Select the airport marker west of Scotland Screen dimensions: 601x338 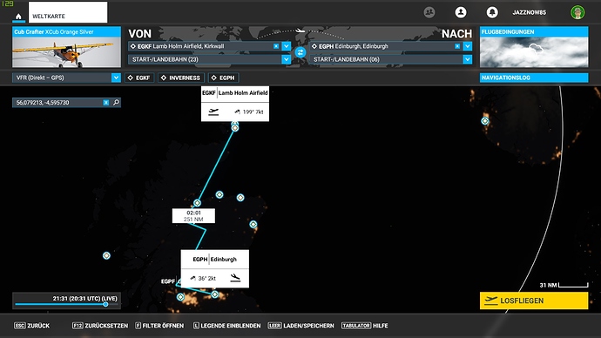(106, 255)
